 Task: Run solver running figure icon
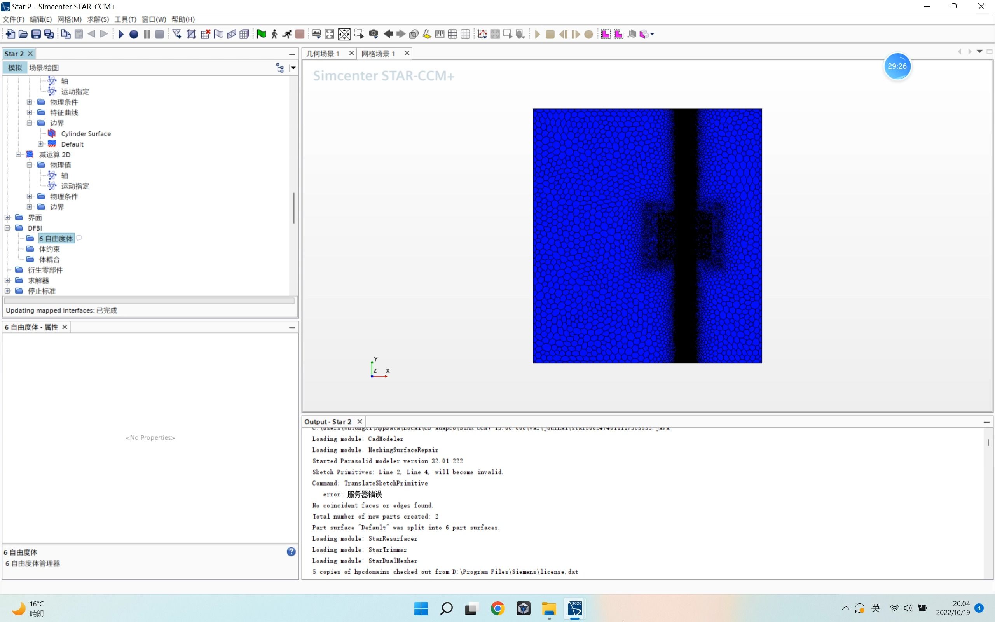tap(287, 34)
